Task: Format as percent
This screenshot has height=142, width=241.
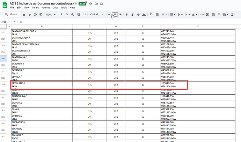Action: click(x=67, y=14)
